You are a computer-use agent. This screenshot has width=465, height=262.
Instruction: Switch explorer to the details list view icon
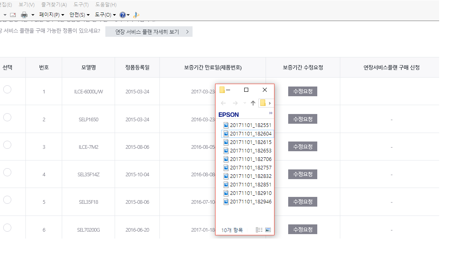pos(259,230)
